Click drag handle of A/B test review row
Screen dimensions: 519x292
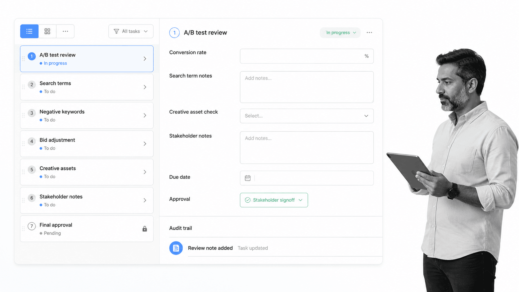click(23, 59)
